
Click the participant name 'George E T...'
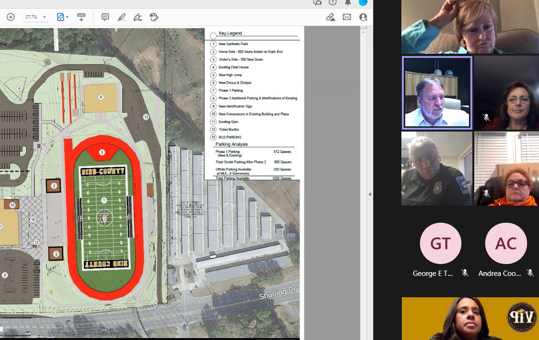(433, 273)
